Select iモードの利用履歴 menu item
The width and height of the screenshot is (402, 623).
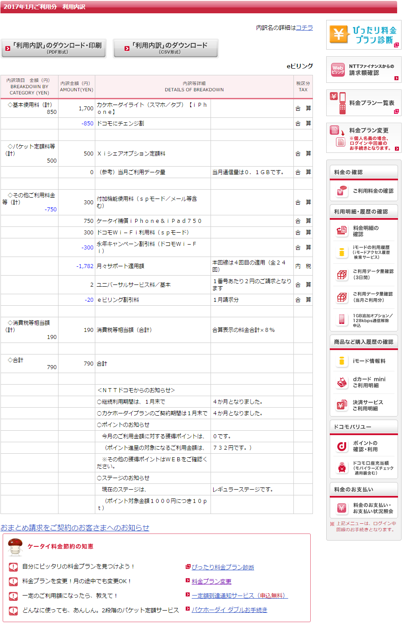tap(371, 252)
